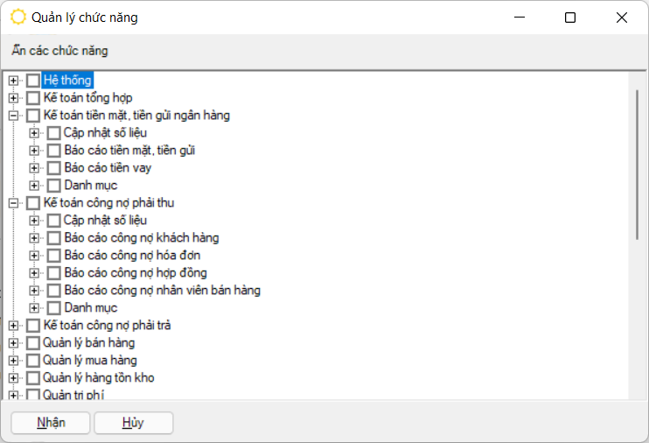649x443 pixels.
Task: Select Quản lý mua hàng tree item
Action: (x=89, y=361)
